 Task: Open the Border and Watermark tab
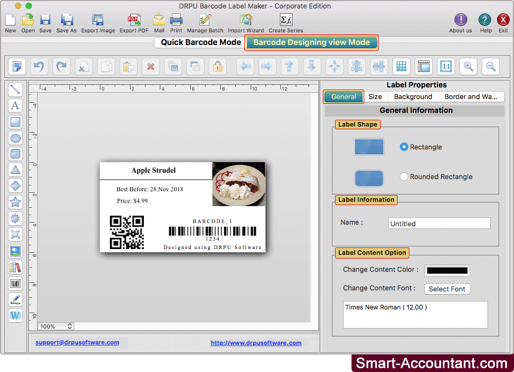(471, 97)
